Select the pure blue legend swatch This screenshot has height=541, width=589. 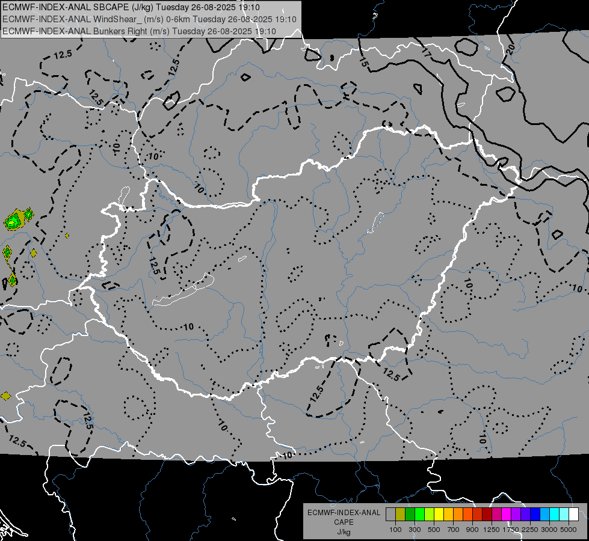tap(535, 514)
